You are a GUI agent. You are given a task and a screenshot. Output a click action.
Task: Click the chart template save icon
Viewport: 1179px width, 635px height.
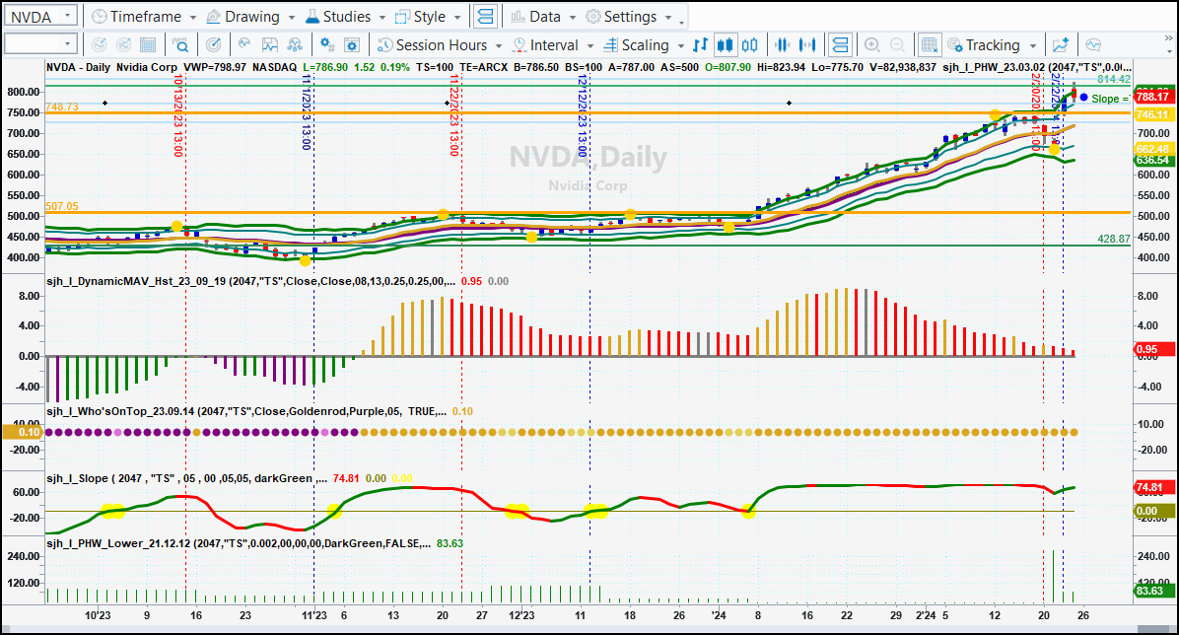click(269, 45)
